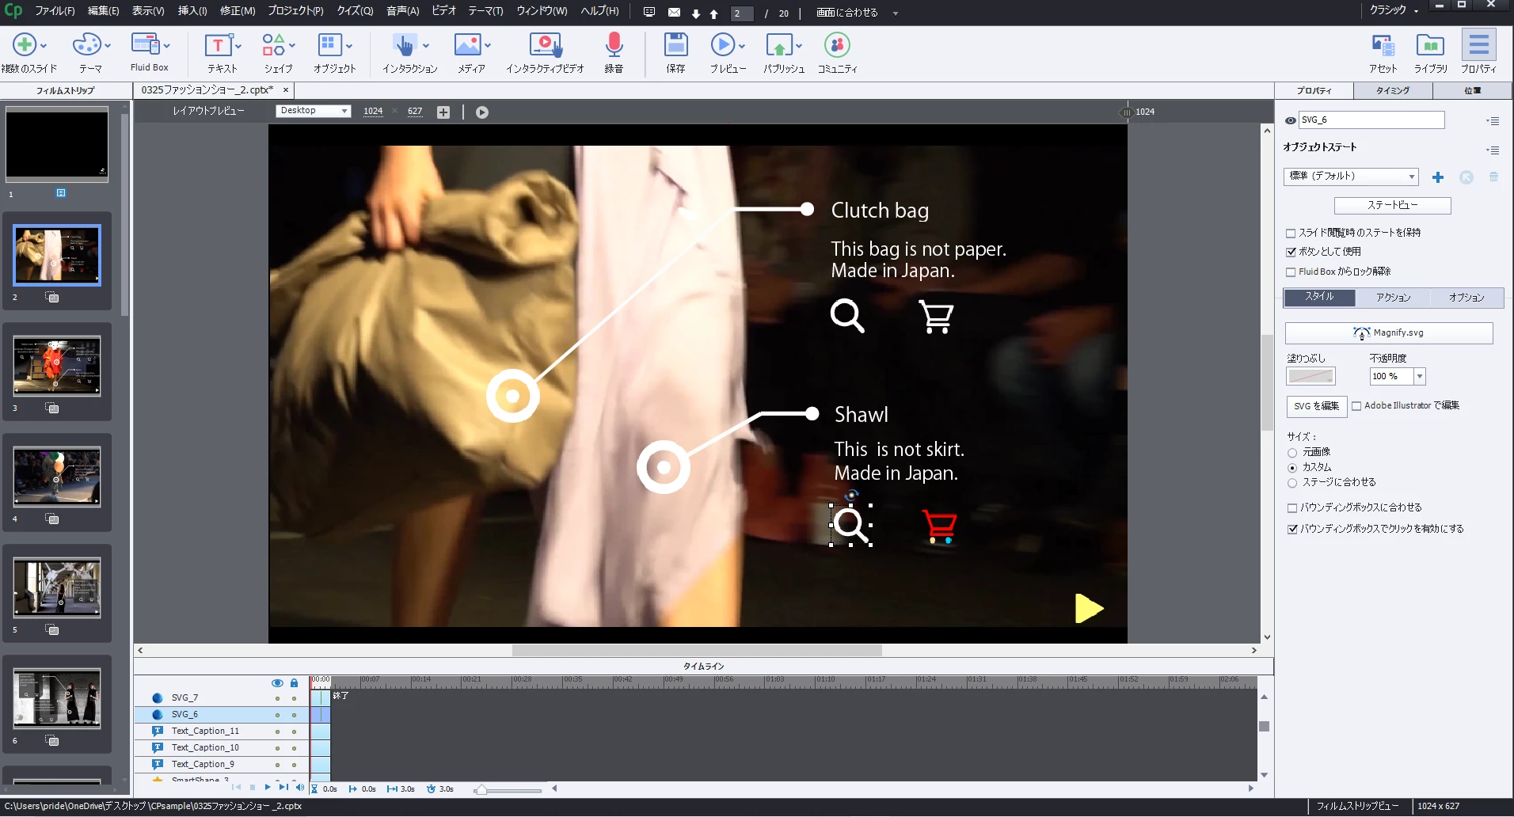This screenshot has height=817, width=1514.
Task: Open the Shapes tool icon
Action: click(273, 45)
